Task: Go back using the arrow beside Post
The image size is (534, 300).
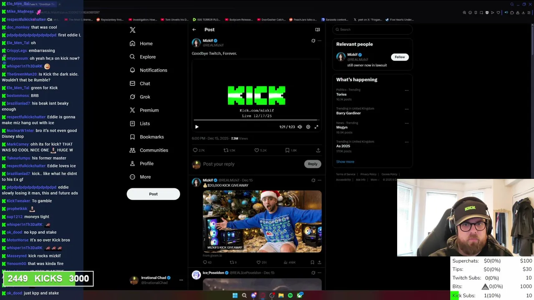Action: pyautogui.click(x=194, y=30)
